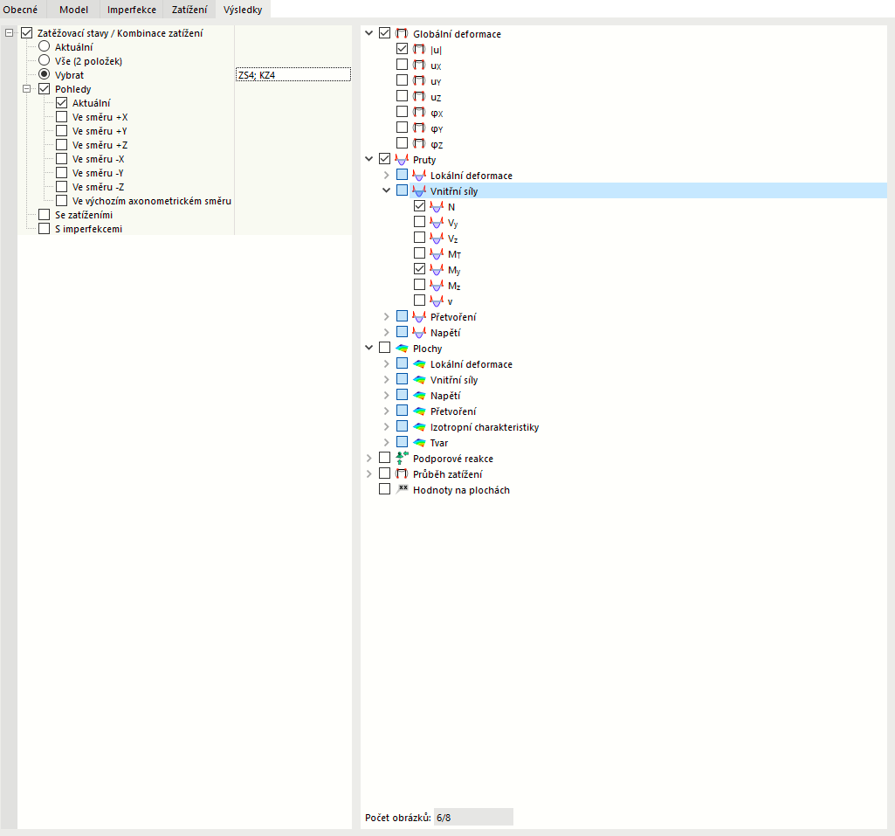Uncheck the |u| global deformation checkbox
The height and width of the screenshot is (836, 895).
click(x=402, y=49)
